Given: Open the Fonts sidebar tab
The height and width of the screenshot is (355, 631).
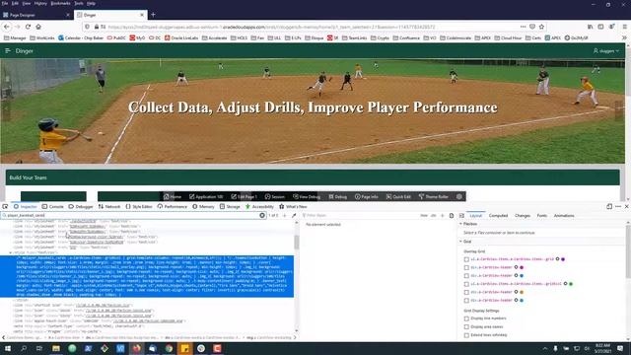Looking at the screenshot, I should [x=542, y=216].
